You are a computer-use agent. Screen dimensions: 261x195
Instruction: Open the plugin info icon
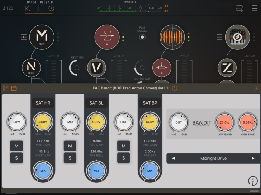(x=253, y=181)
